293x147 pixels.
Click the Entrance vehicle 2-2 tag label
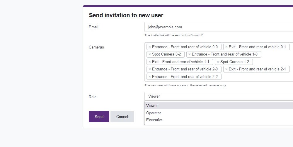click(185, 77)
